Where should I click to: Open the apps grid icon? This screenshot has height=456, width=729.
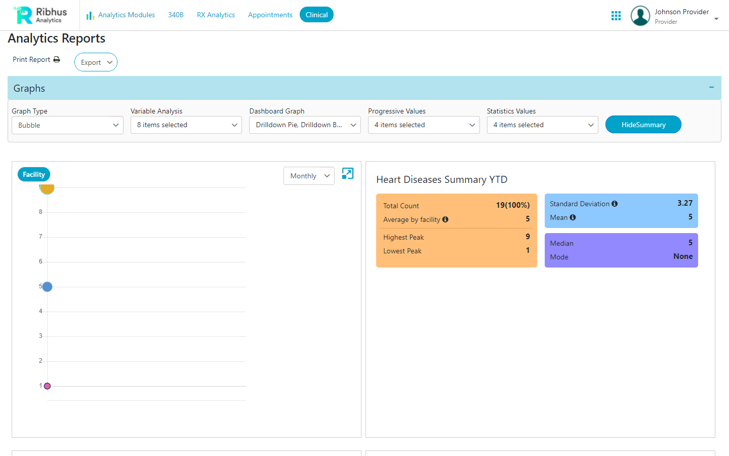pos(616,15)
